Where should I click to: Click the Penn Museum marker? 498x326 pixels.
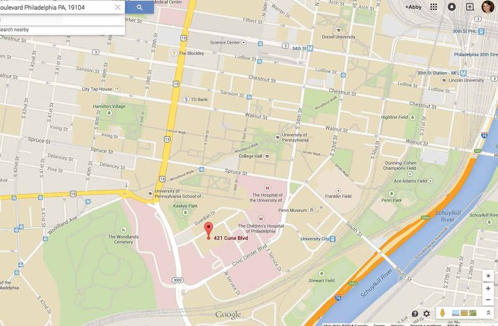coord(312,210)
